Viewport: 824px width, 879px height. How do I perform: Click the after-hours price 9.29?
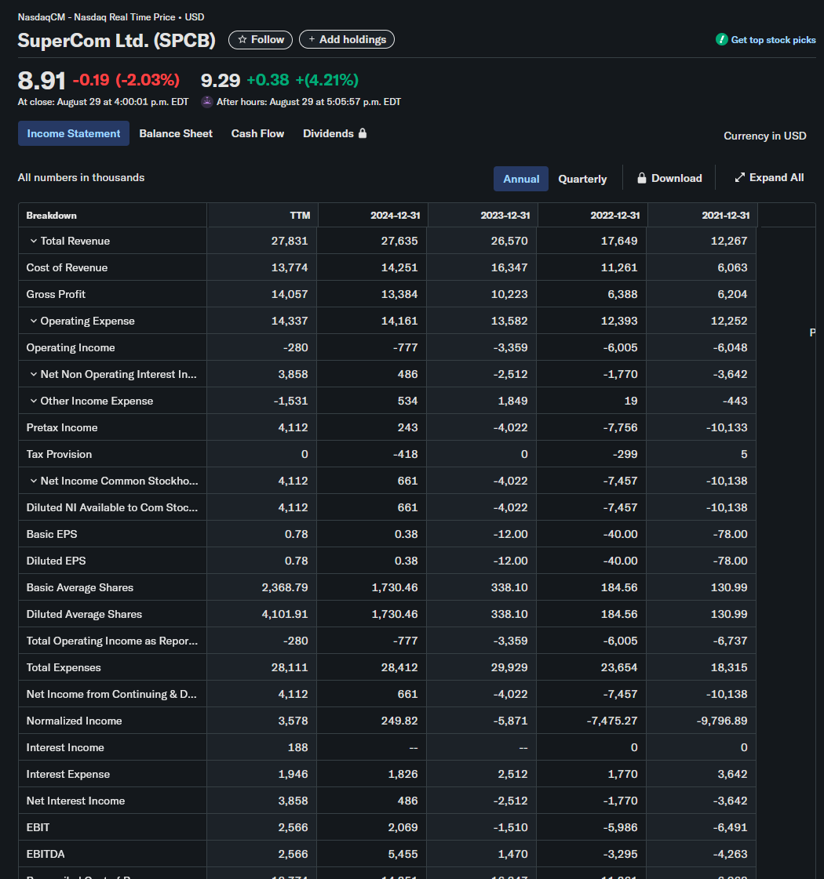[221, 80]
